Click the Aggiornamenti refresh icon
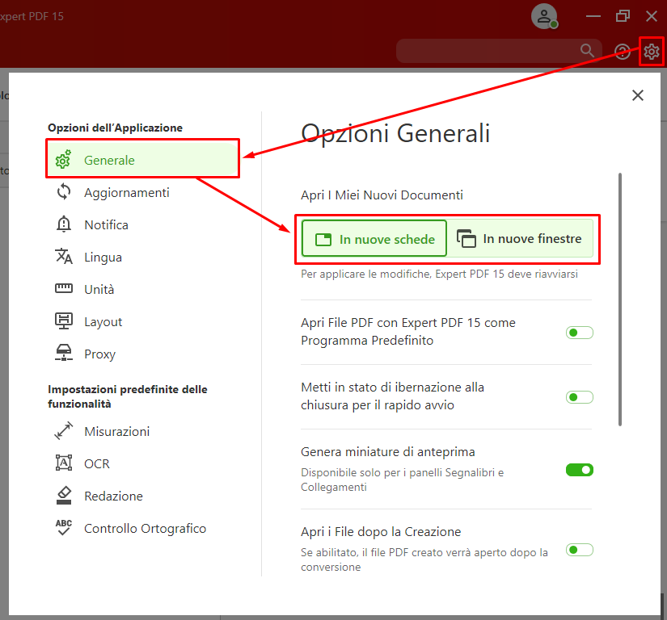667x620 pixels. pos(64,192)
